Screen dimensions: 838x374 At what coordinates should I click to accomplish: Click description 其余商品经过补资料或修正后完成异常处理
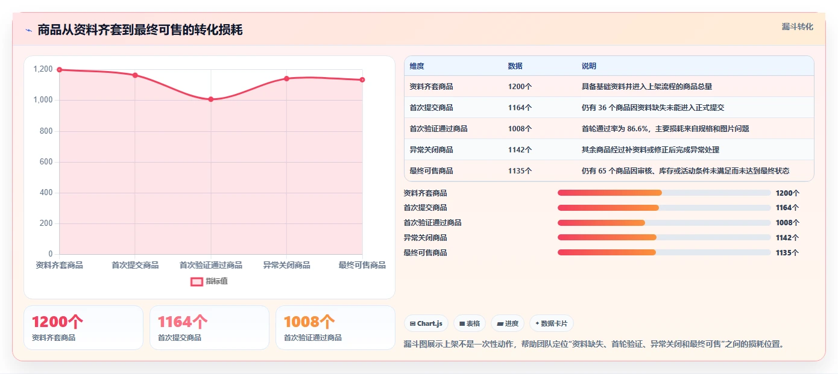[x=651, y=150]
